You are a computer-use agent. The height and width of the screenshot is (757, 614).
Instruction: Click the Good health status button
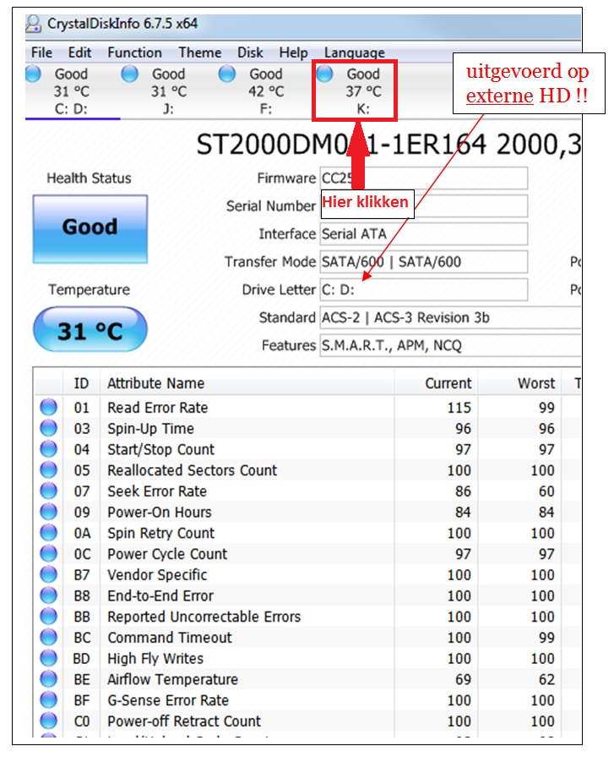pyautogui.click(x=90, y=229)
